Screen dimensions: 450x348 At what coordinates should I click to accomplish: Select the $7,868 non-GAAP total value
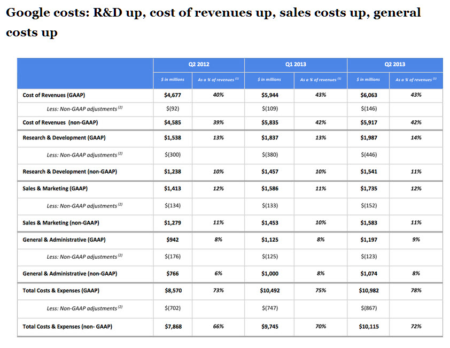[x=173, y=326]
